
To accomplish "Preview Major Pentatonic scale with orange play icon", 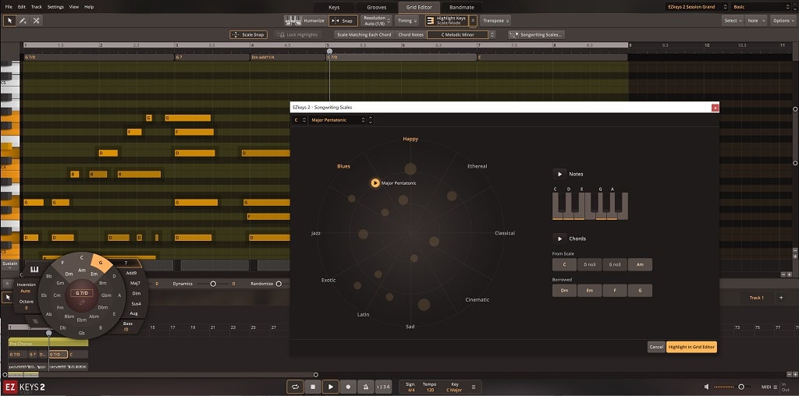I will (375, 182).
